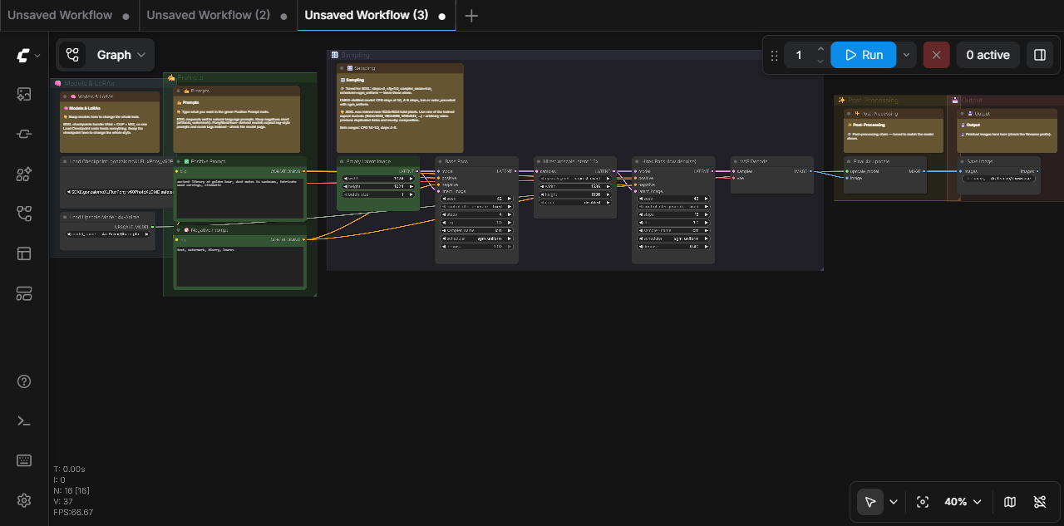Open the upscale model name combo

click(107, 234)
